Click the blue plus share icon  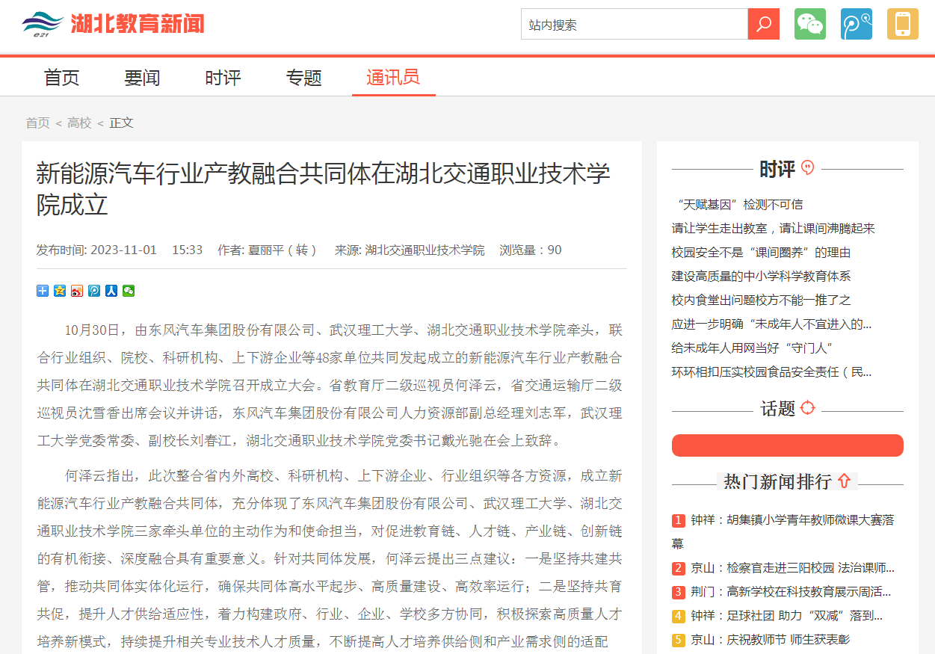coord(43,291)
